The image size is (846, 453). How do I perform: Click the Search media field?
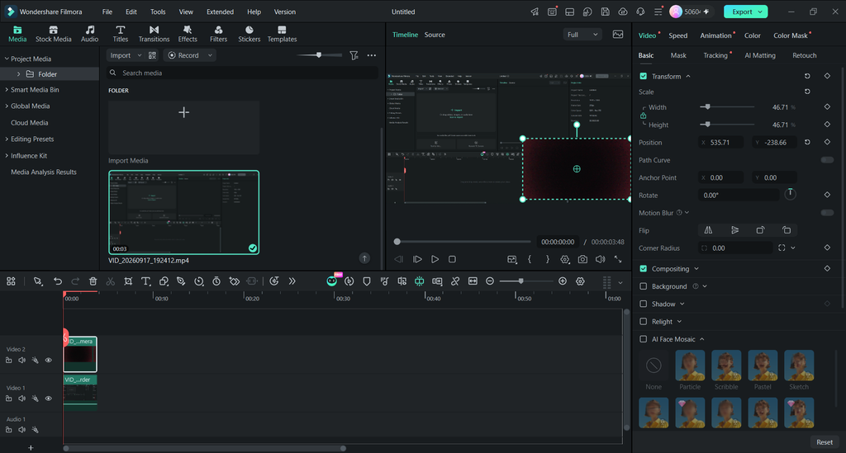[x=242, y=73]
